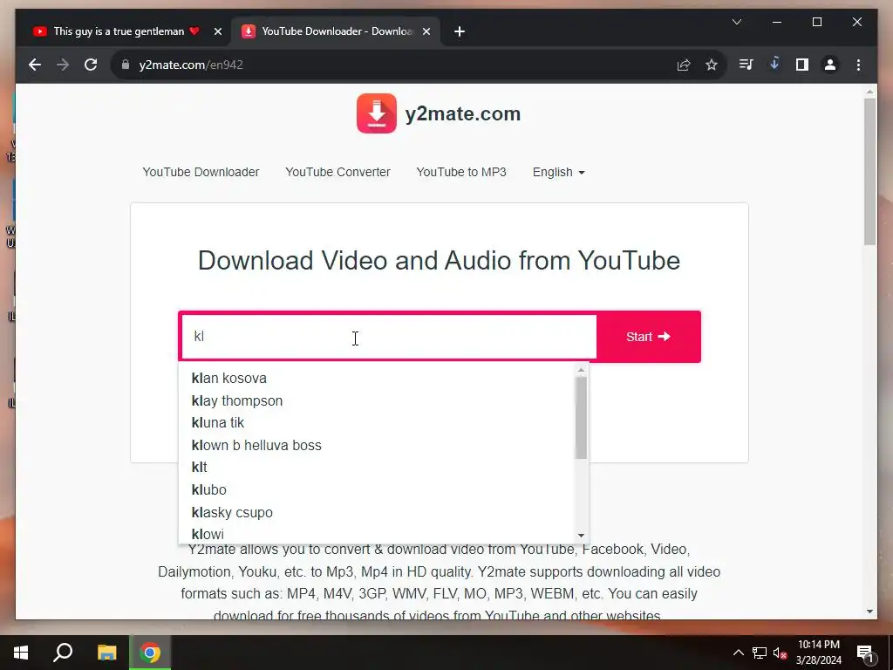
Task: Click the blue download extension icon
Action: [x=774, y=64]
